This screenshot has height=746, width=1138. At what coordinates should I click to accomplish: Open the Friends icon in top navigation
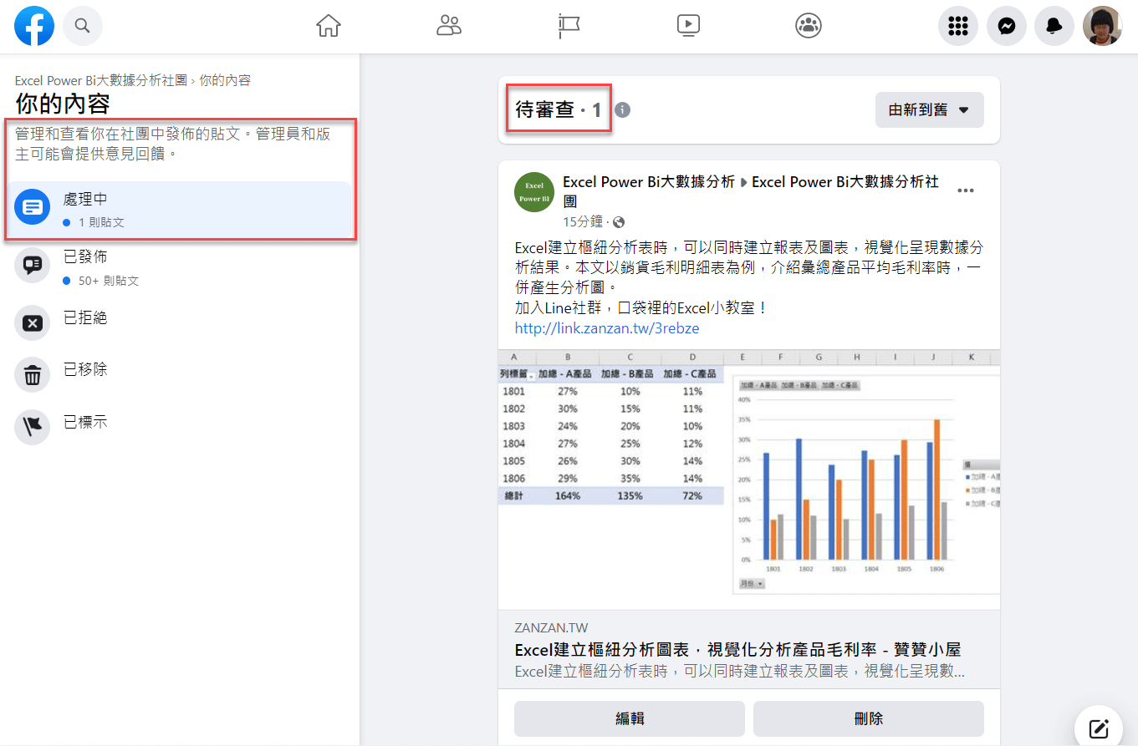449,26
